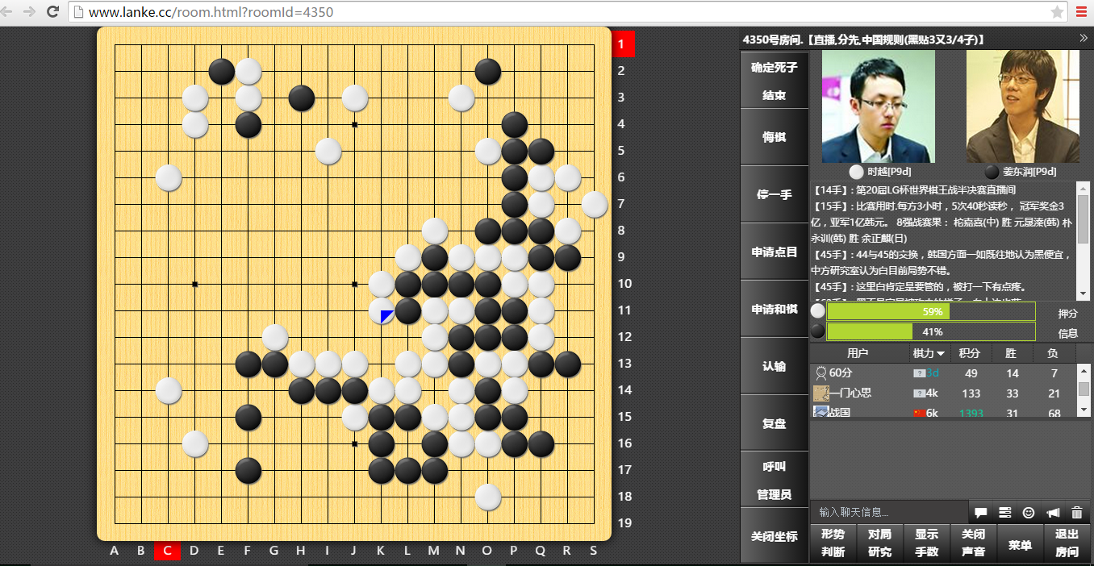Click the 呼叫管理员 call admin button
The height and width of the screenshot is (566, 1094).
coord(775,481)
